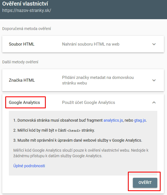This screenshot has width=167, height=195.
Task: Expand the Značka HTML chevron arrow
Action: (x=154, y=80)
